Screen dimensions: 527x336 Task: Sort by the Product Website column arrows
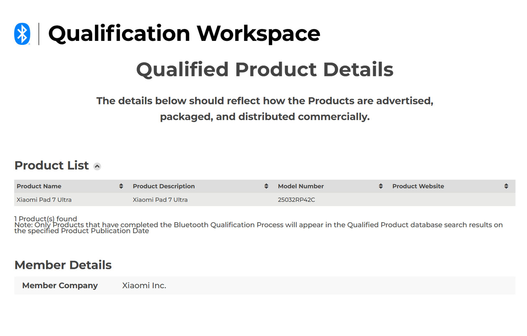coord(506,186)
